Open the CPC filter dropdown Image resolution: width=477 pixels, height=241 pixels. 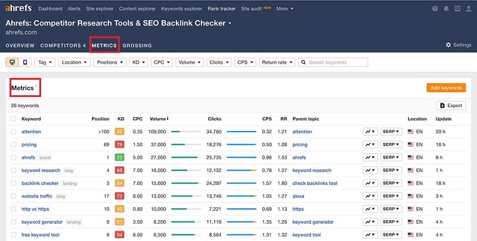(x=162, y=62)
